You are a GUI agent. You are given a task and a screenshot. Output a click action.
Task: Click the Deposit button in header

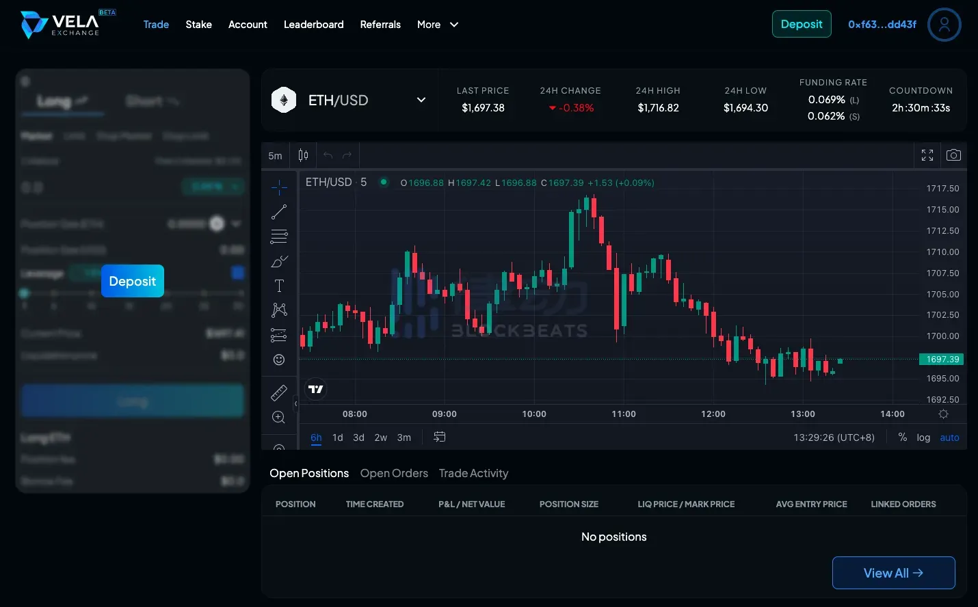tap(802, 24)
